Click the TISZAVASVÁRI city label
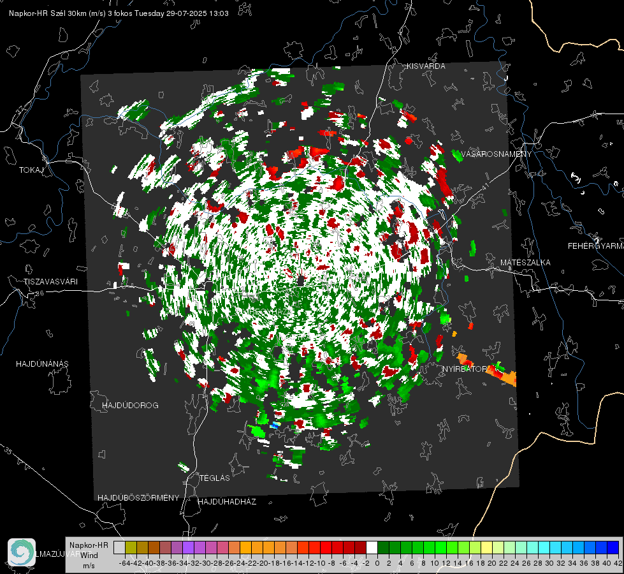624x574 pixels. pos(50,282)
